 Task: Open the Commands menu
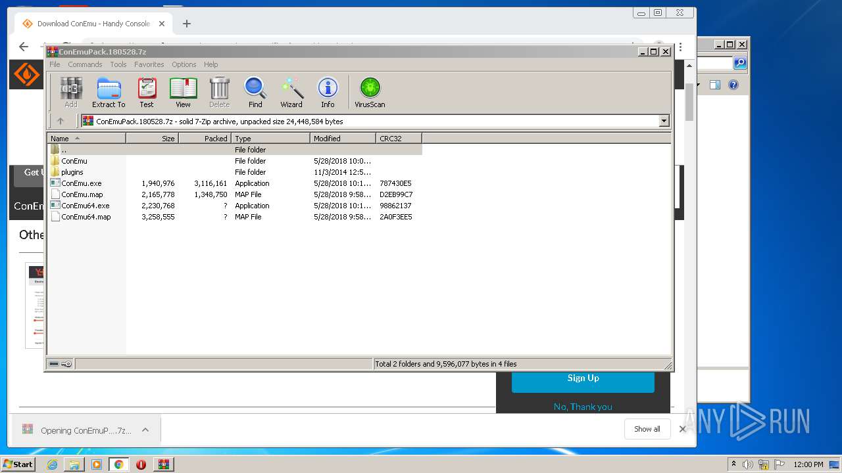tap(85, 64)
